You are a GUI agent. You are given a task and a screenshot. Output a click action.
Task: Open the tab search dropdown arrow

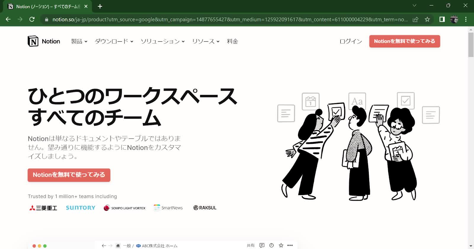pyautogui.click(x=414, y=5)
